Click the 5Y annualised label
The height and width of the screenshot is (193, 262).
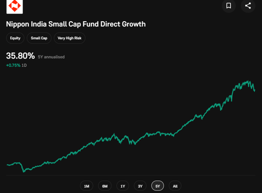(x=51, y=57)
